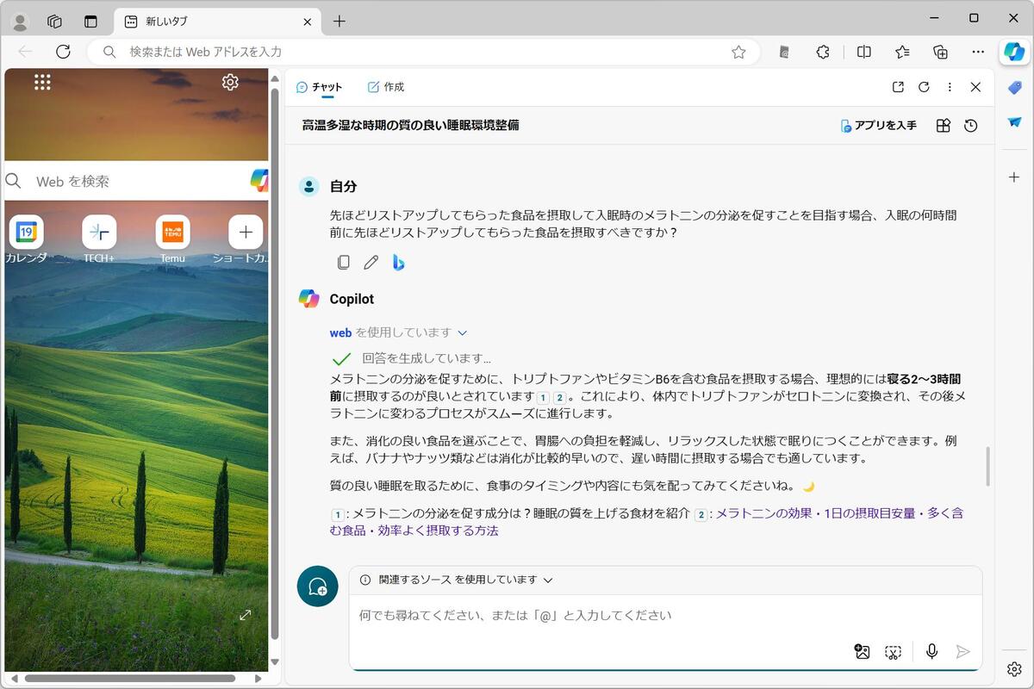The height and width of the screenshot is (689, 1034).
Task: Click the conversation title 高温多湿な時期の質の良い睡眠環境整備
Action: pyautogui.click(x=410, y=126)
